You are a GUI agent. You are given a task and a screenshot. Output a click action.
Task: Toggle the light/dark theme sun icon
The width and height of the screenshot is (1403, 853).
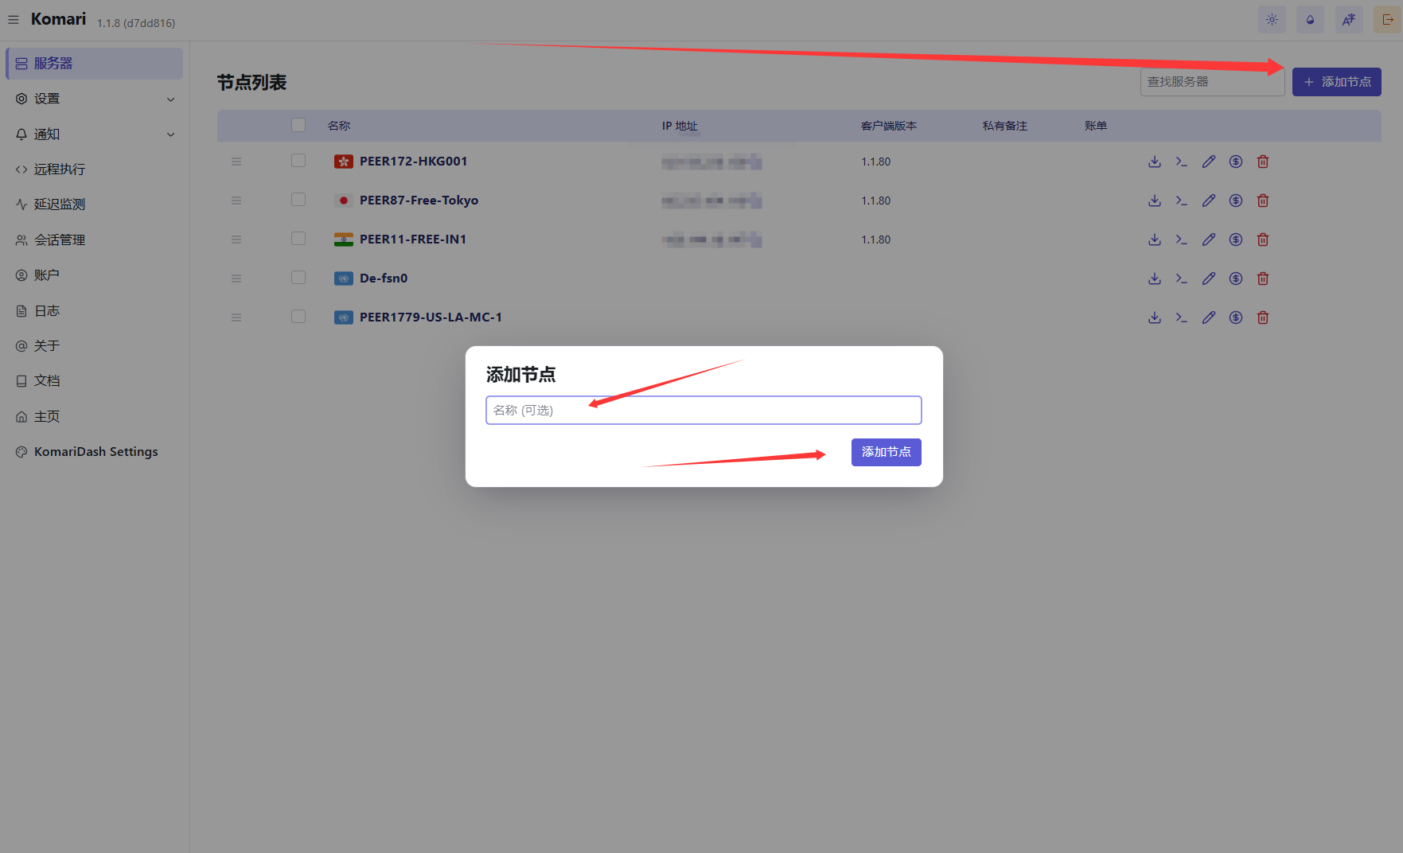1272,20
